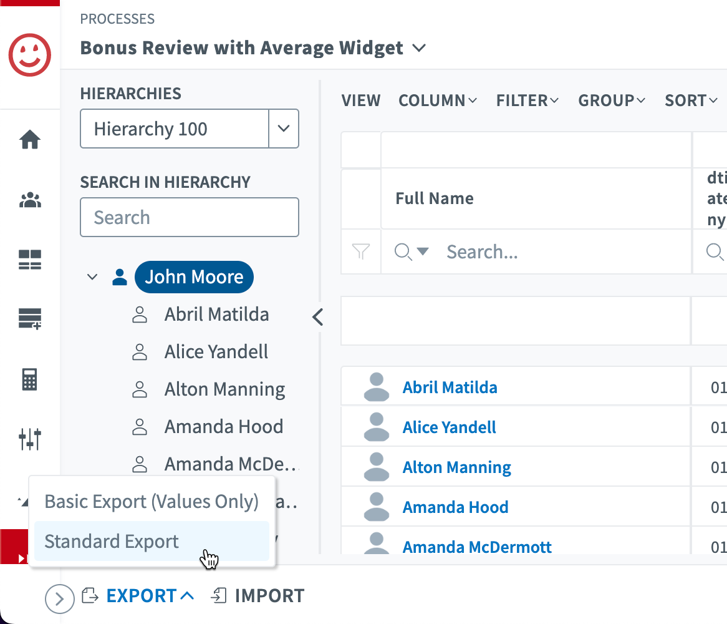This screenshot has width=727, height=624.
Task: Collapse the hierarchy side panel
Action: pos(318,317)
